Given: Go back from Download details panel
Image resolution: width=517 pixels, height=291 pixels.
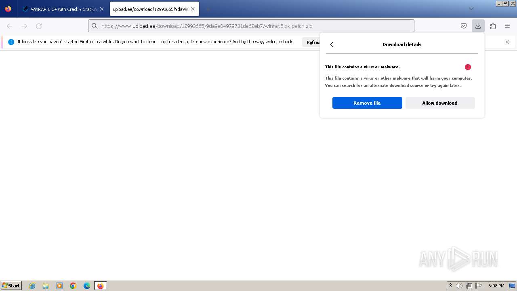Looking at the screenshot, I should (332, 44).
